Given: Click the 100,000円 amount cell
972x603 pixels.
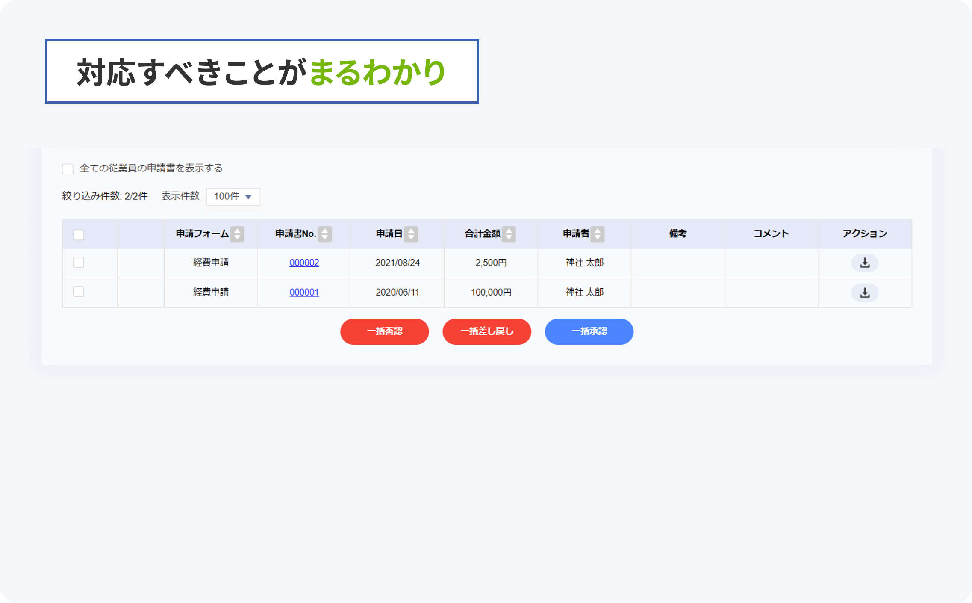Looking at the screenshot, I should point(491,292).
